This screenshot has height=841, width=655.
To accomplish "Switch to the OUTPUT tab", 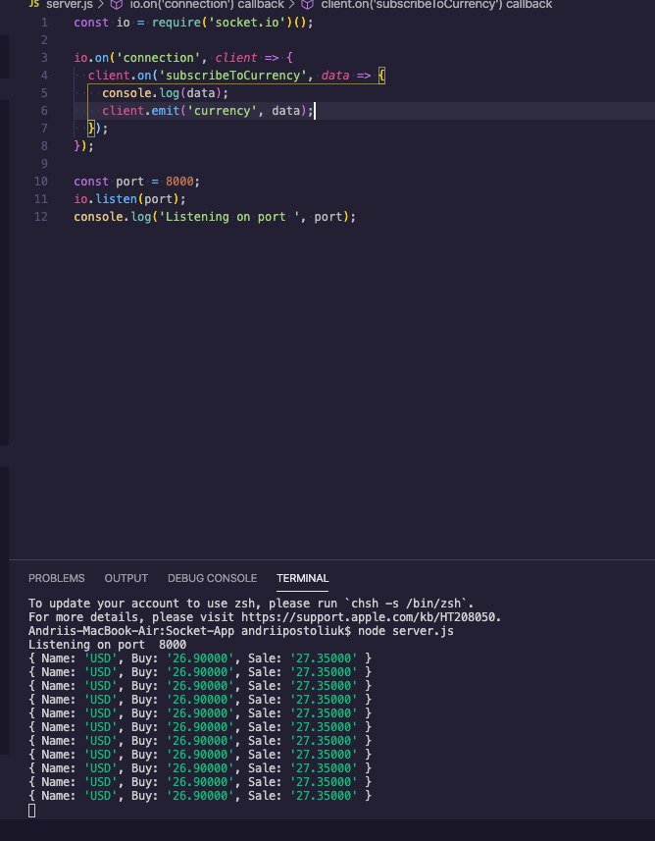I will (x=126, y=578).
